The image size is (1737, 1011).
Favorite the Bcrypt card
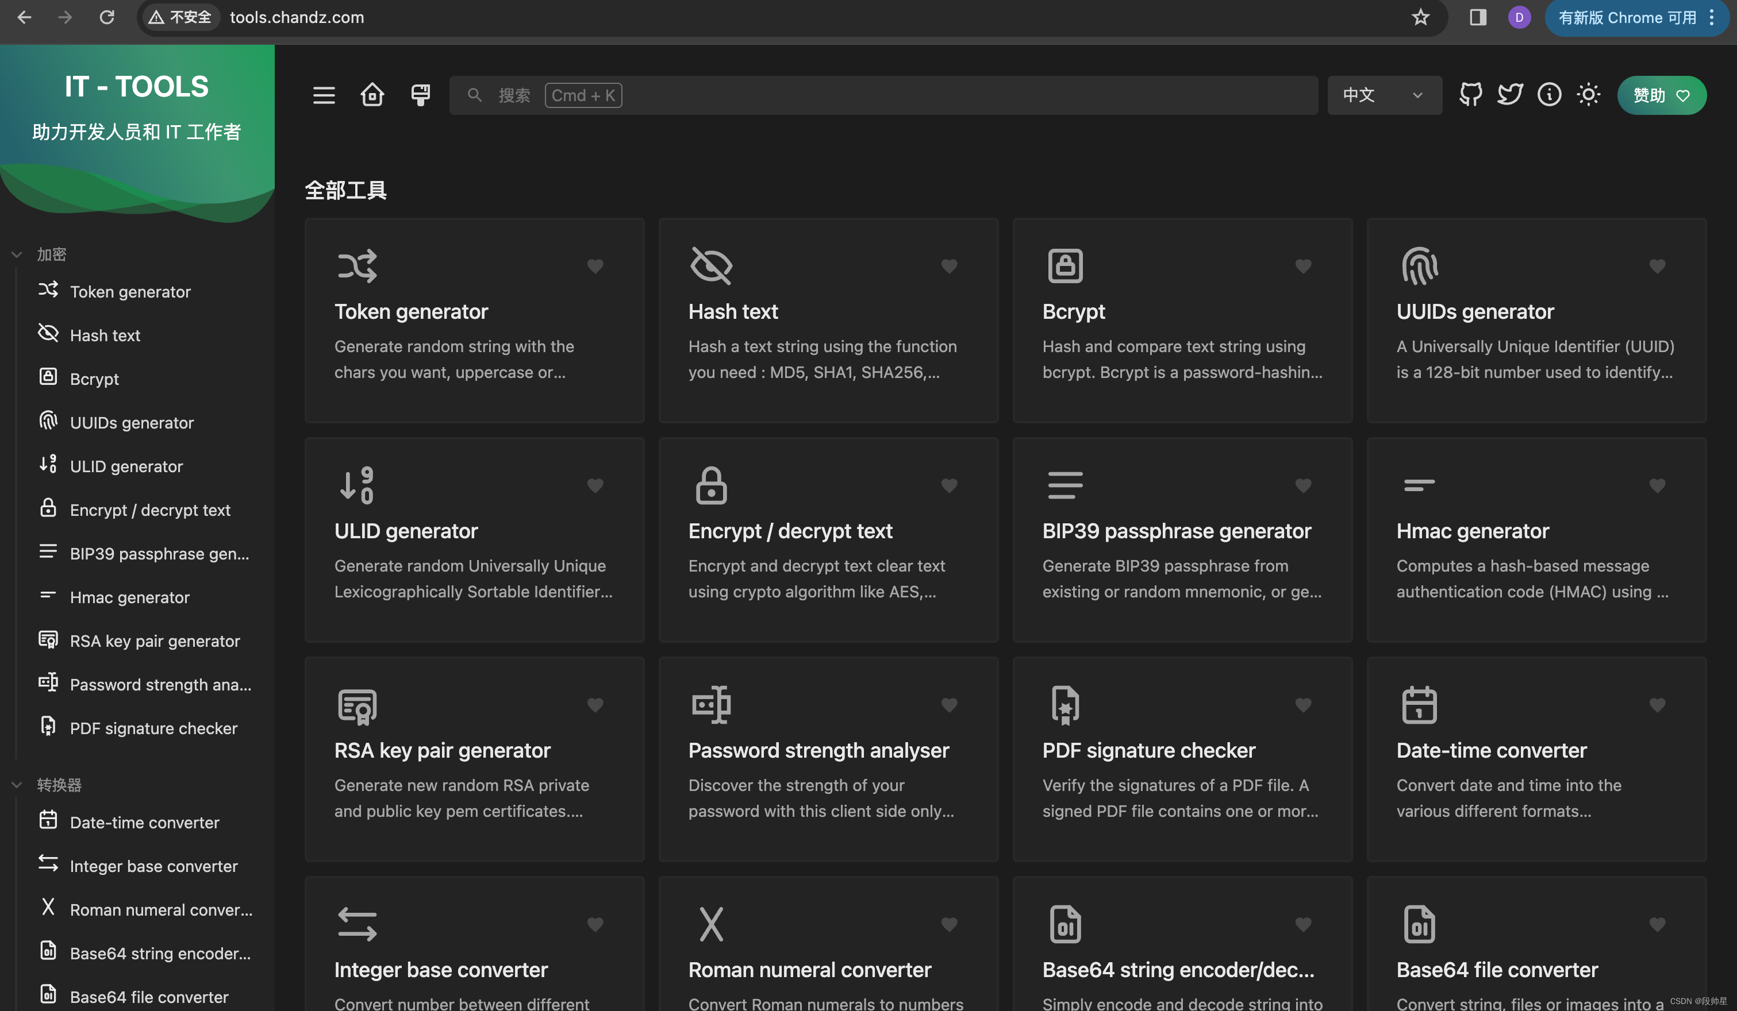(x=1304, y=266)
